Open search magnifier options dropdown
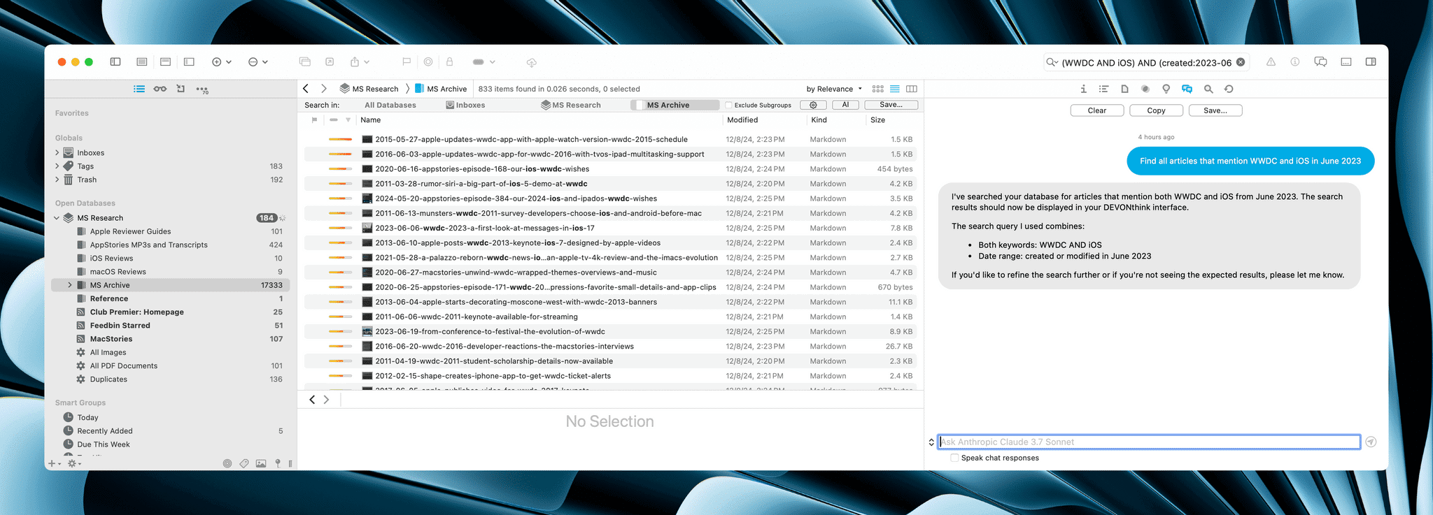The height and width of the screenshot is (515, 1433). tap(1052, 62)
